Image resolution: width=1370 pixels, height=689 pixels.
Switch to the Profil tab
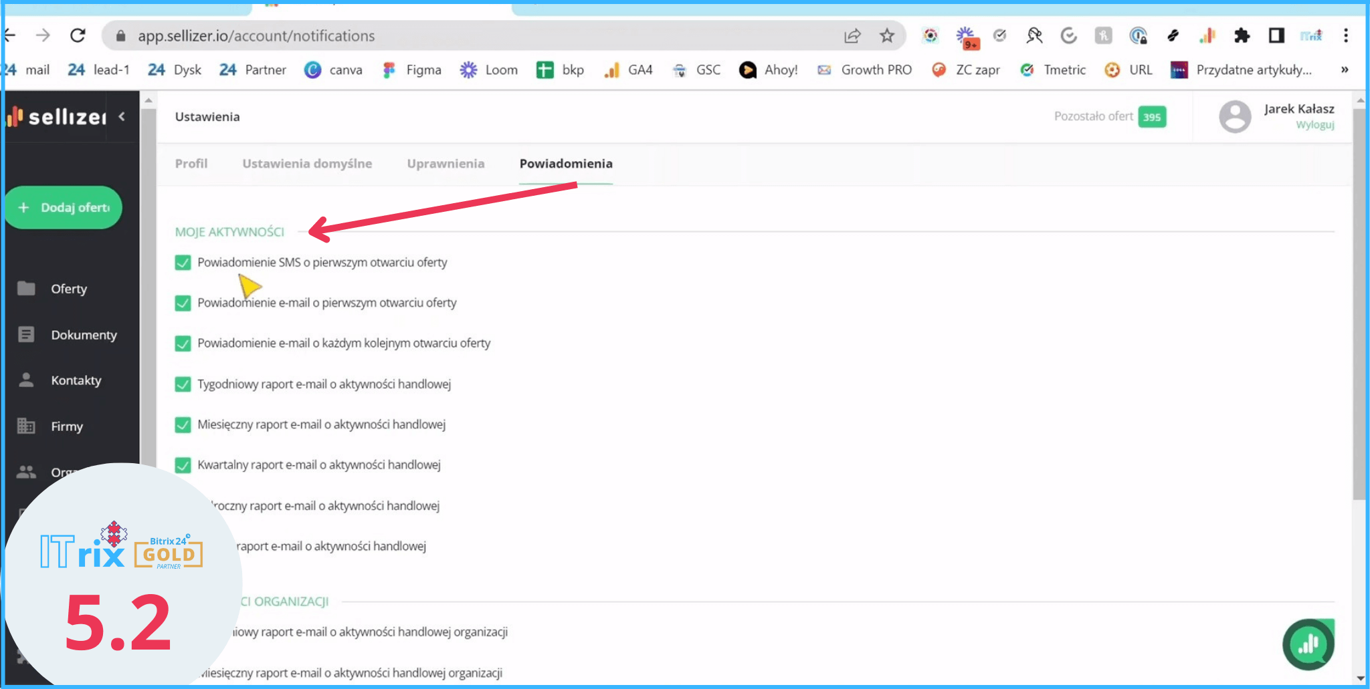pos(191,164)
